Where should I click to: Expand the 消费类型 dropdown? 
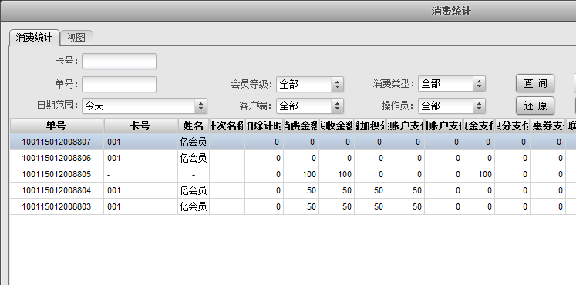(x=452, y=84)
